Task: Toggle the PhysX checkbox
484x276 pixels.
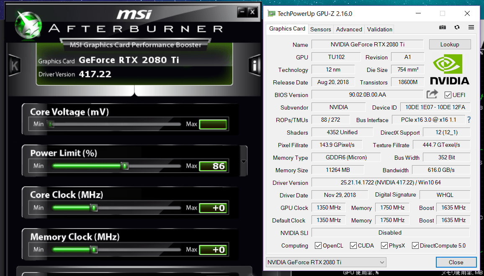Action: point(384,245)
